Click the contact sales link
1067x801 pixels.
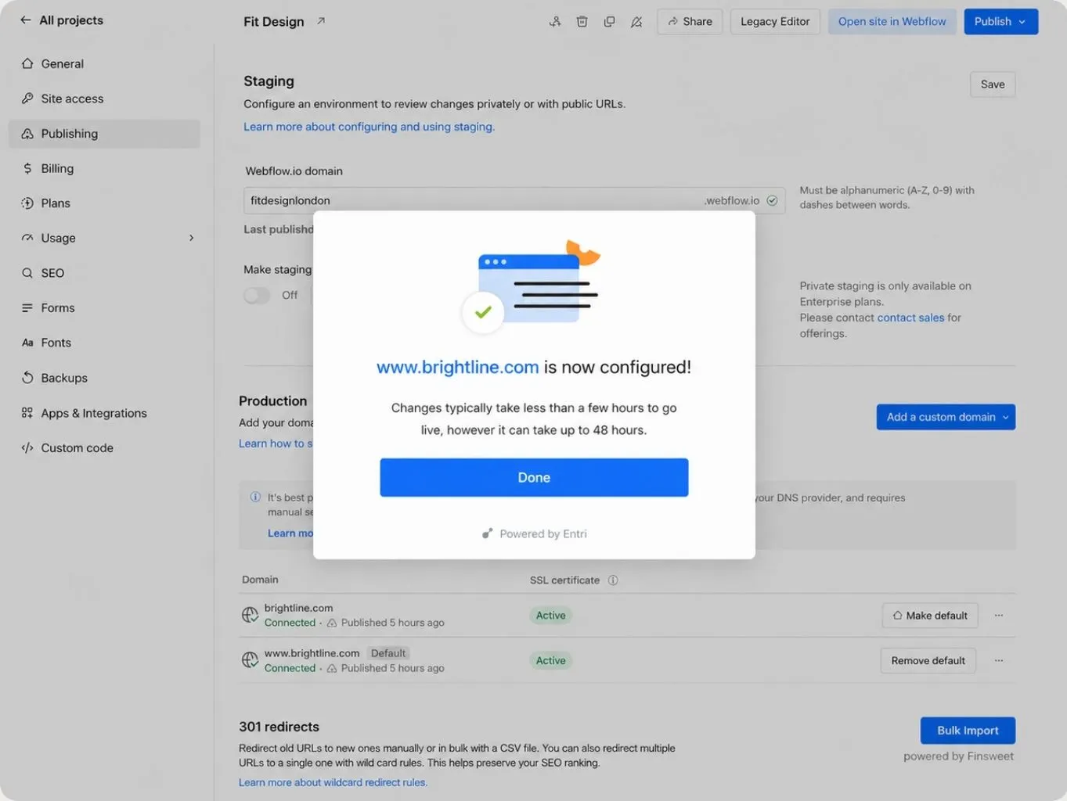(x=910, y=318)
